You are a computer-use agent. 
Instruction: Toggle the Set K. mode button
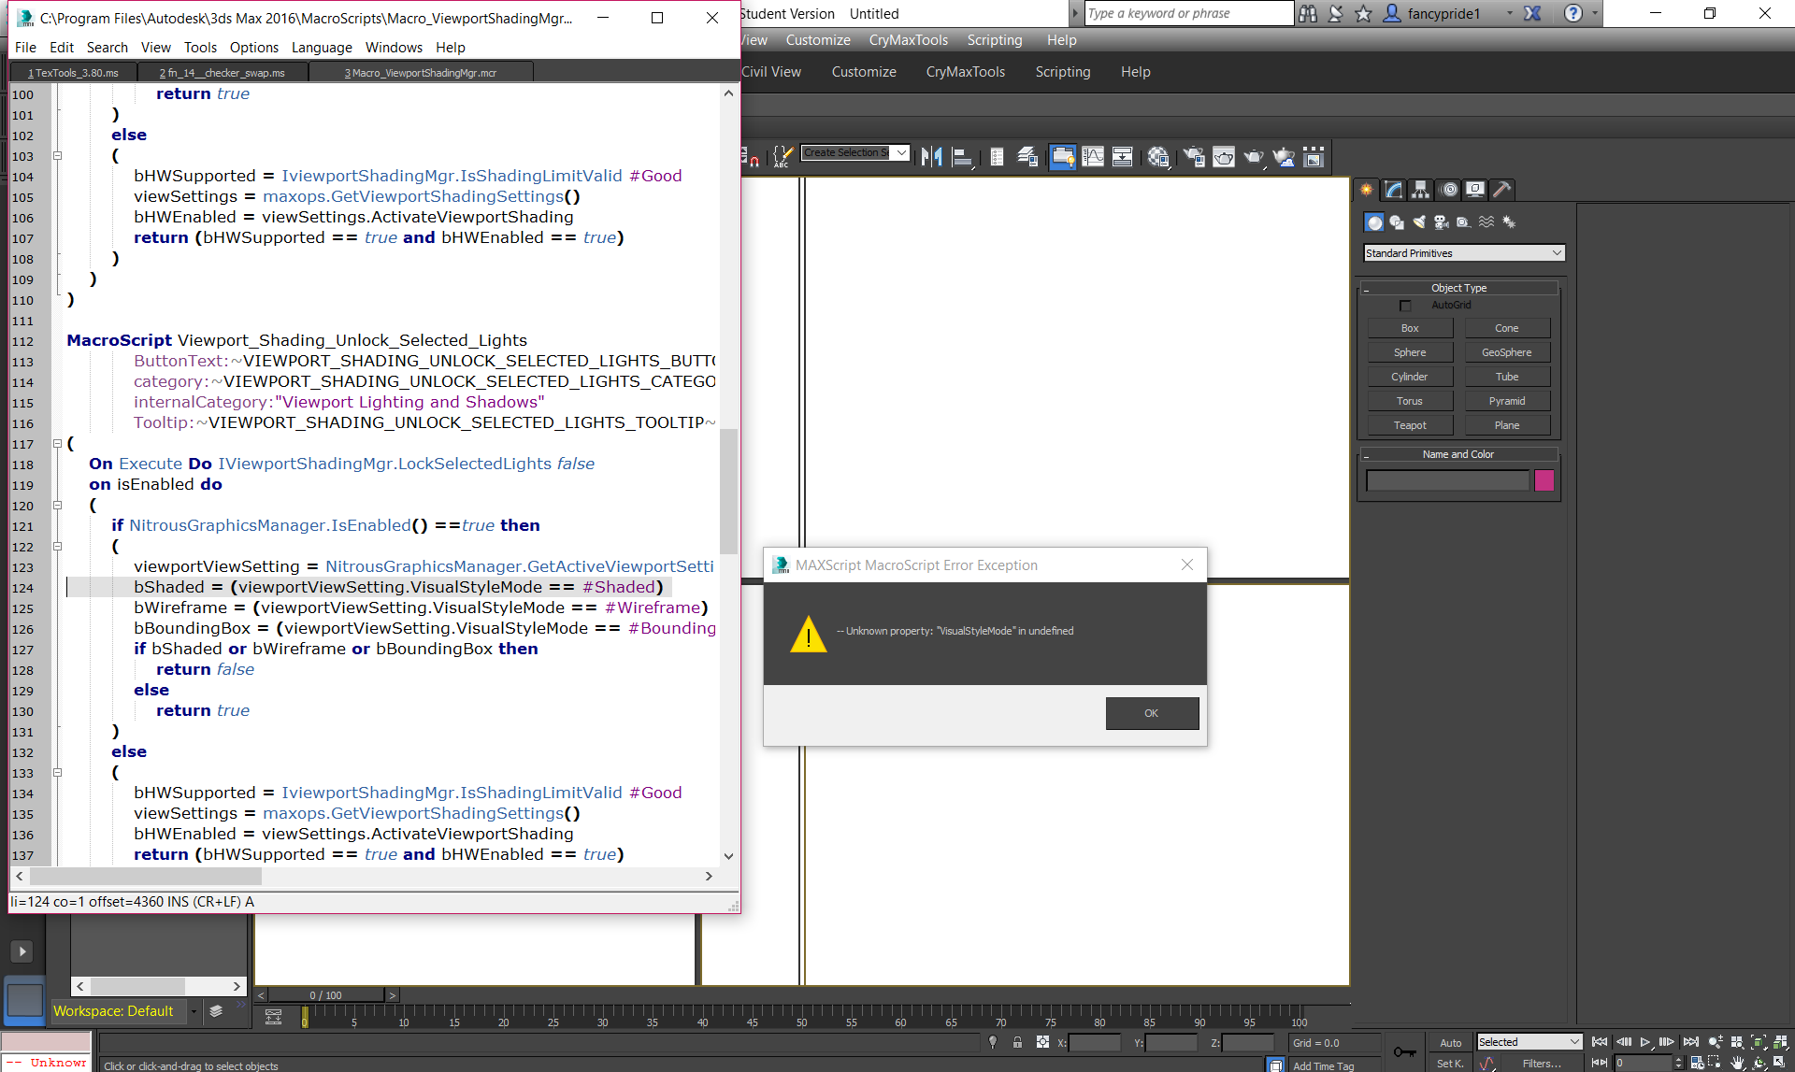[x=1451, y=1064]
